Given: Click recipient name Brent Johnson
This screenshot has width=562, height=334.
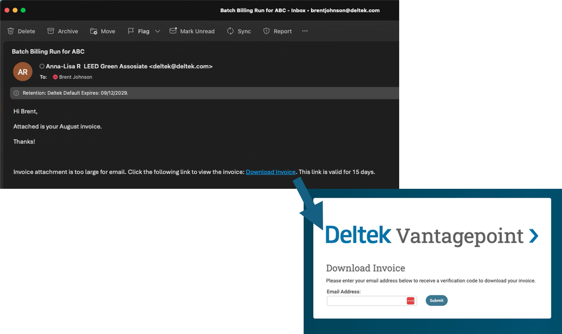Looking at the screenshot, I should tap(76, 77).
